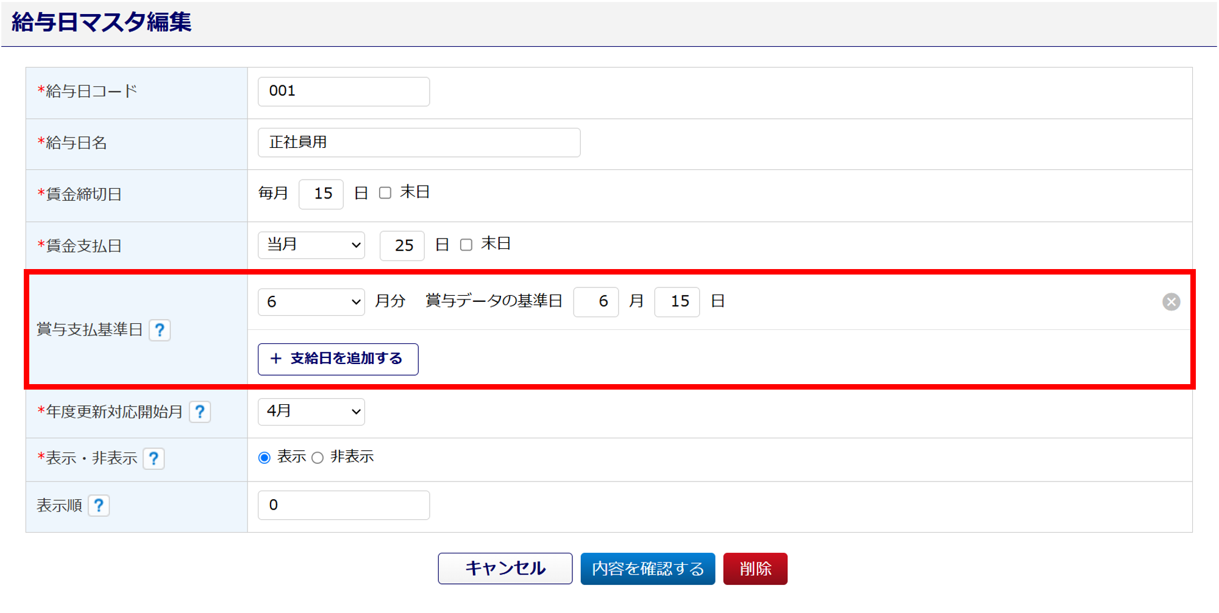Focus the 賃金締切日 day field
The width and height of the screenshot is (1219, 613).
(321, 194)
